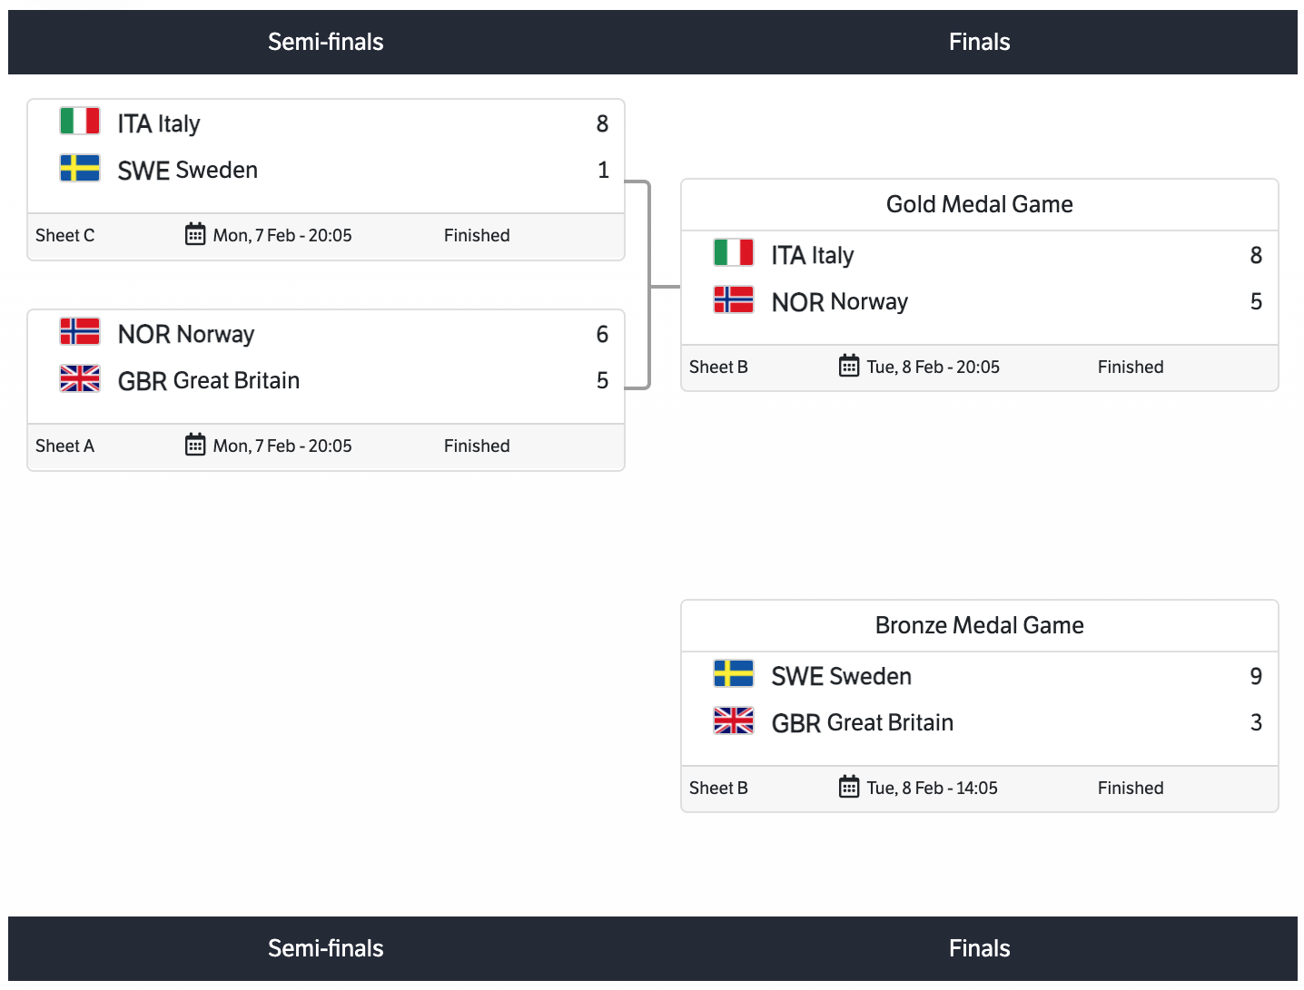Select the bottom Finals header

(979, 948)
